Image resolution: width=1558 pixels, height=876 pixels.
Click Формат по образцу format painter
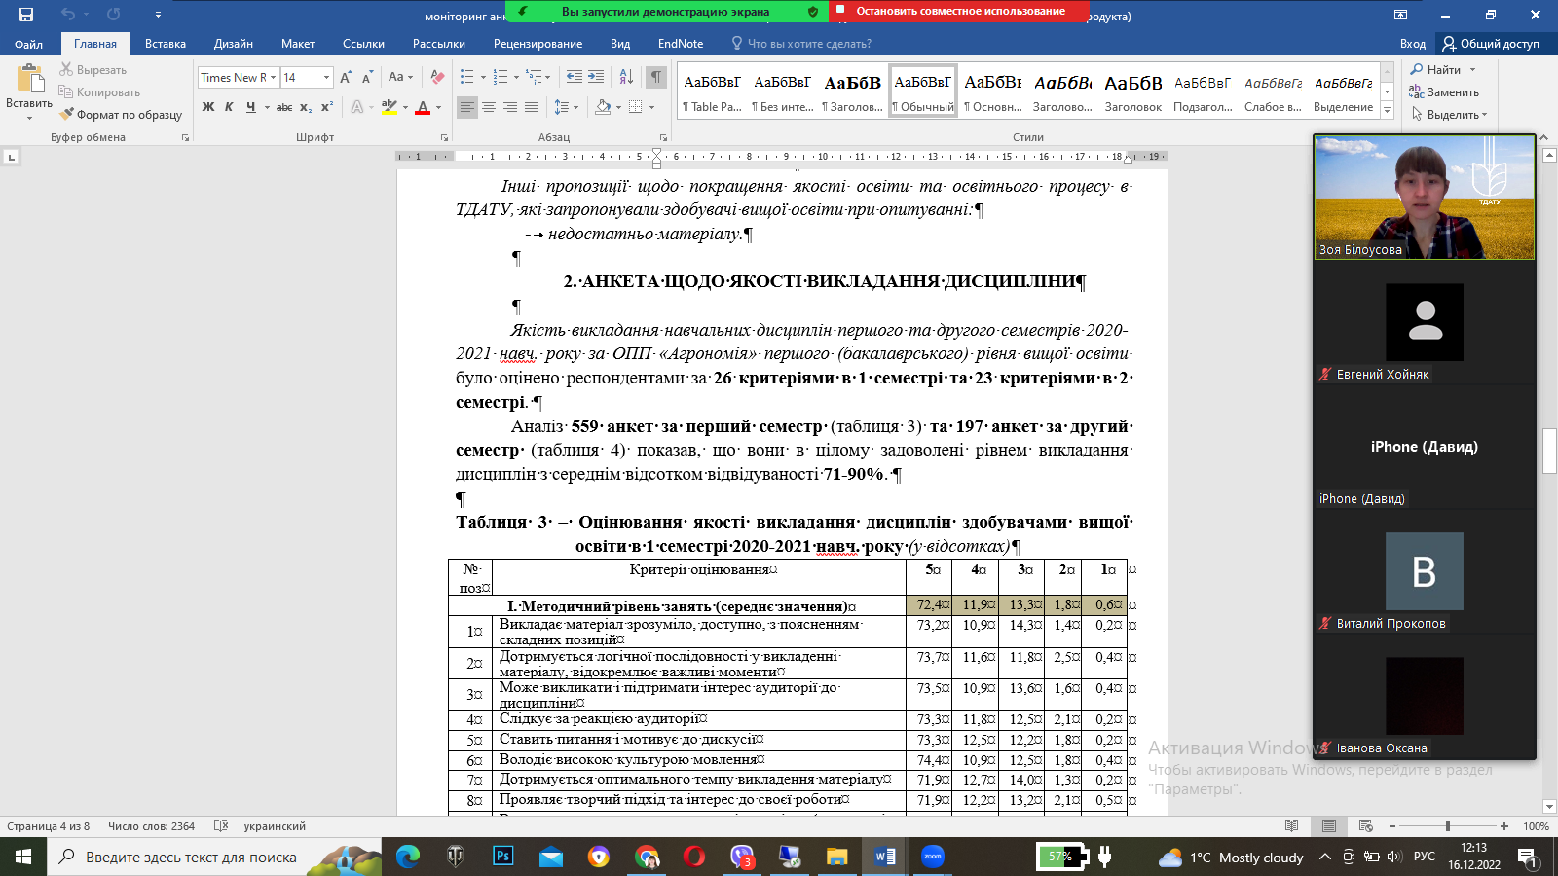[121, 115]
